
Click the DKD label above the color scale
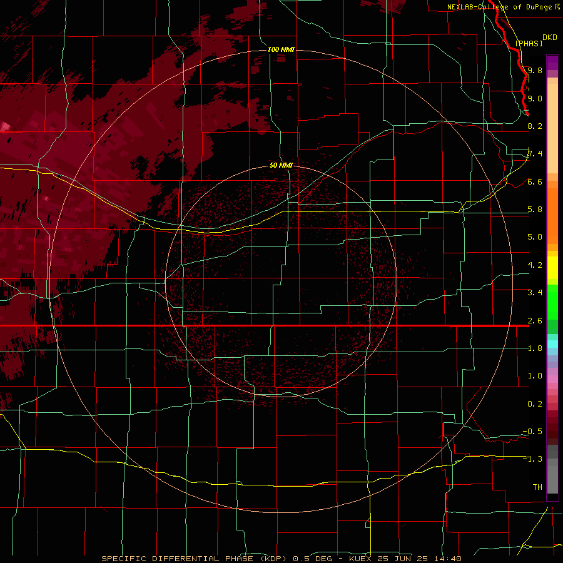(x=550, y=38)
